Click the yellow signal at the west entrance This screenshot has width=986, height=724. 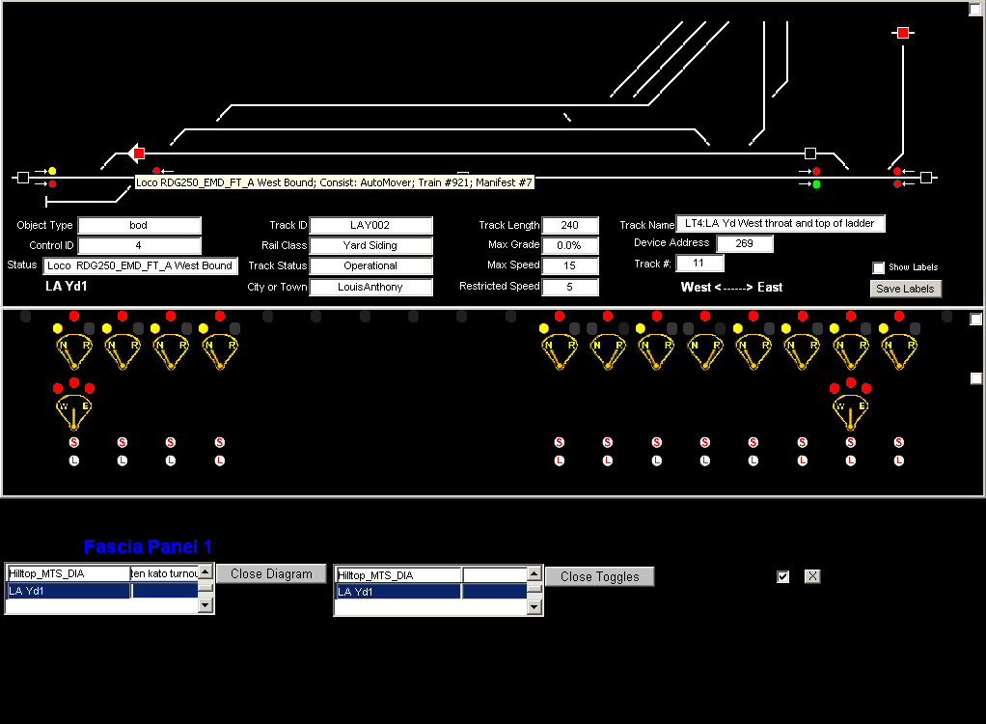pos(52,171)
